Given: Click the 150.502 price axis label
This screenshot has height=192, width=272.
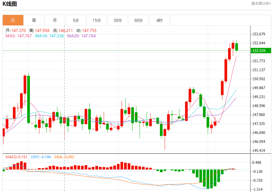Looking at the screenshot, I should point(259,79).
